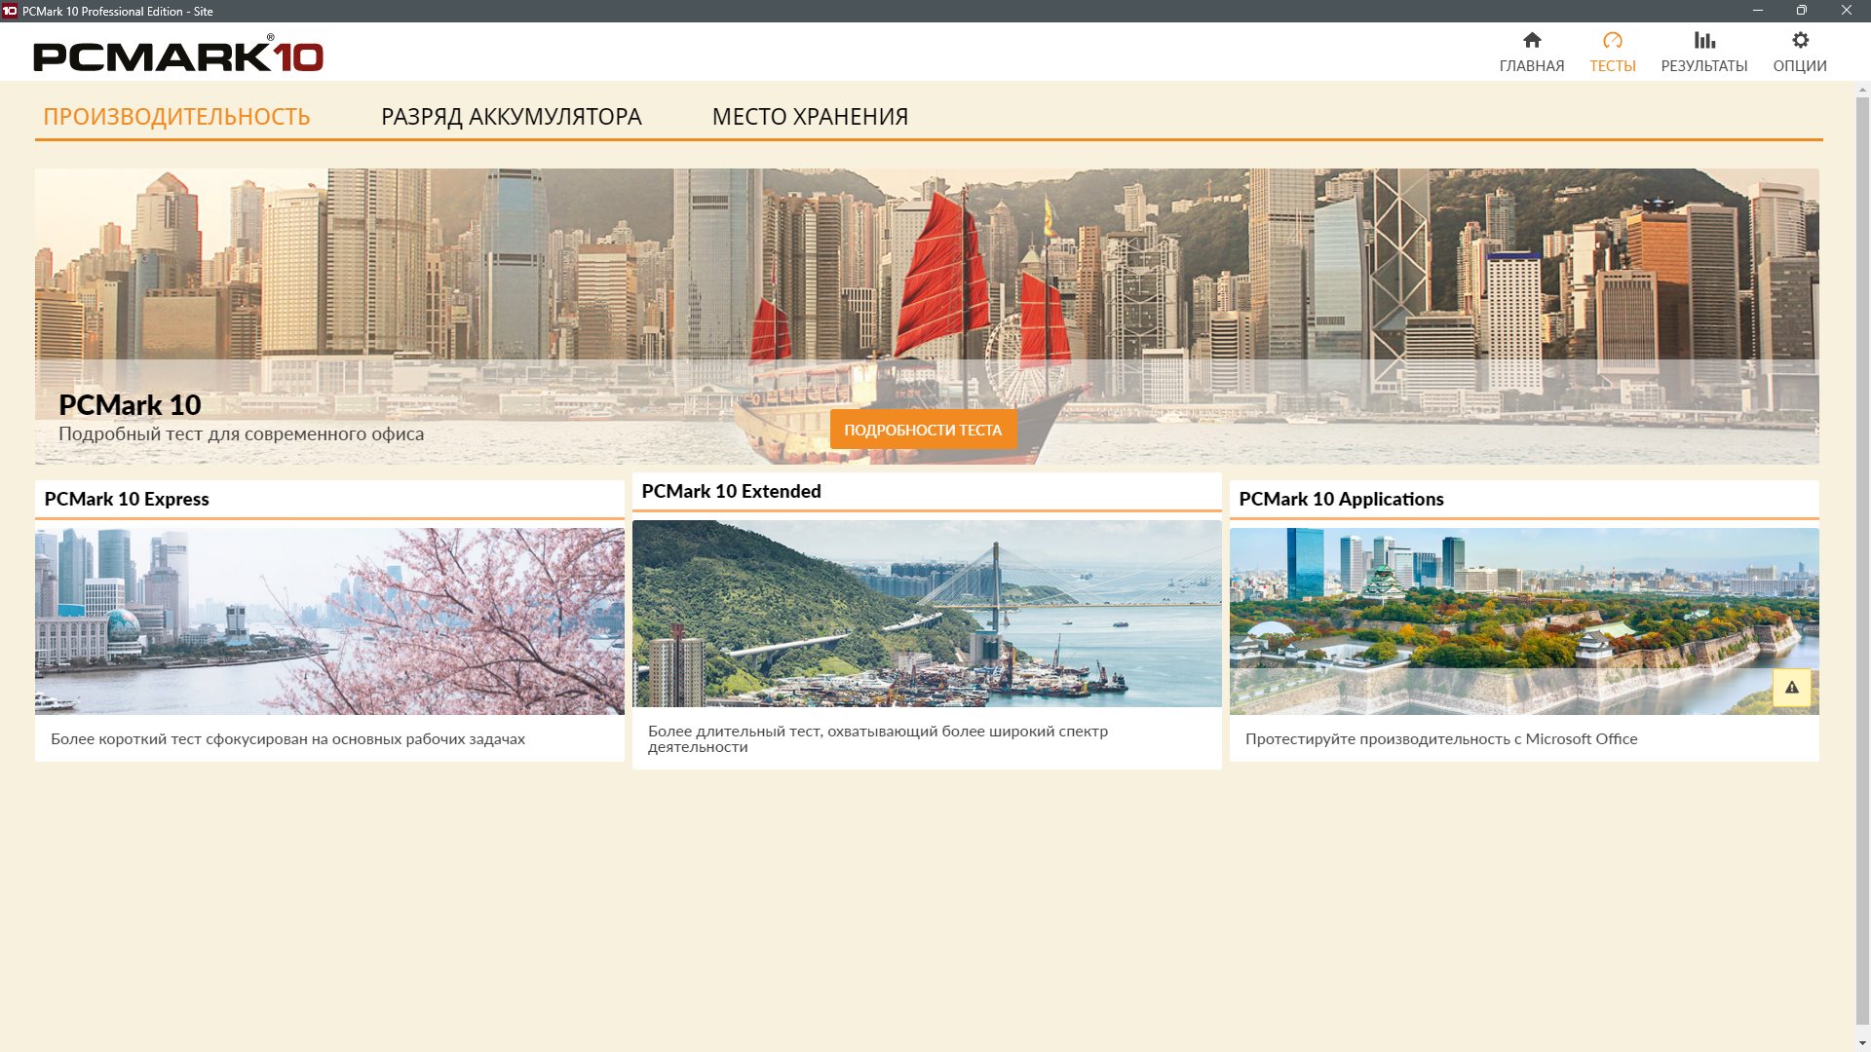Click the warning triangle on Applications card
1871x1052 pixels.
[1791, 688]
